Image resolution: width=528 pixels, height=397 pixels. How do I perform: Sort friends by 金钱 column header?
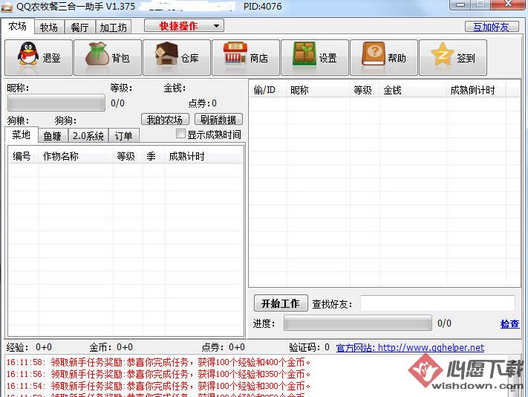pos(413,90)
